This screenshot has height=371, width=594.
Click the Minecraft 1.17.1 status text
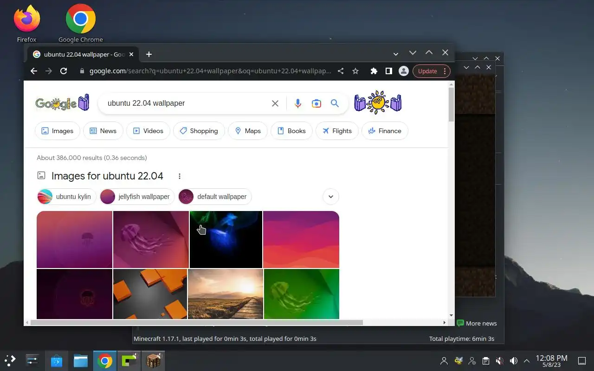[225, 339]
